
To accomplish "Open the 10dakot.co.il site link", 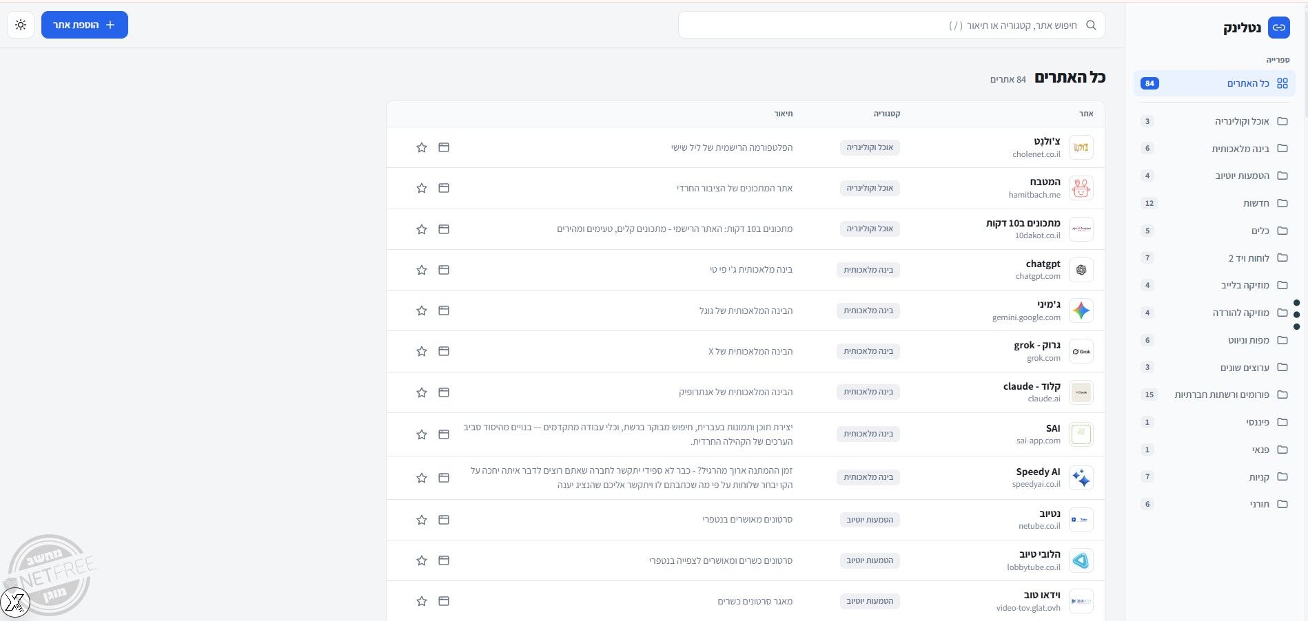I will [x=1037, y=235].
